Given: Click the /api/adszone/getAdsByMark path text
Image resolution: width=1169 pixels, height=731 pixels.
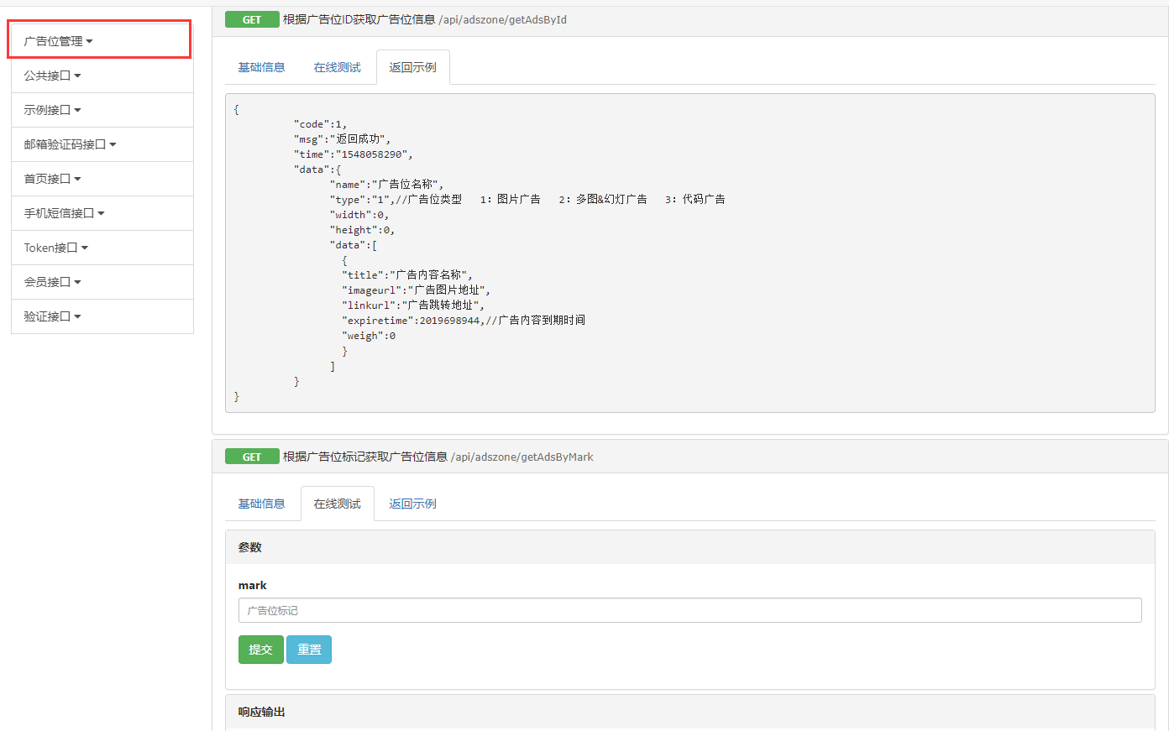Looking at the screenshot, I should pos(522,457).
